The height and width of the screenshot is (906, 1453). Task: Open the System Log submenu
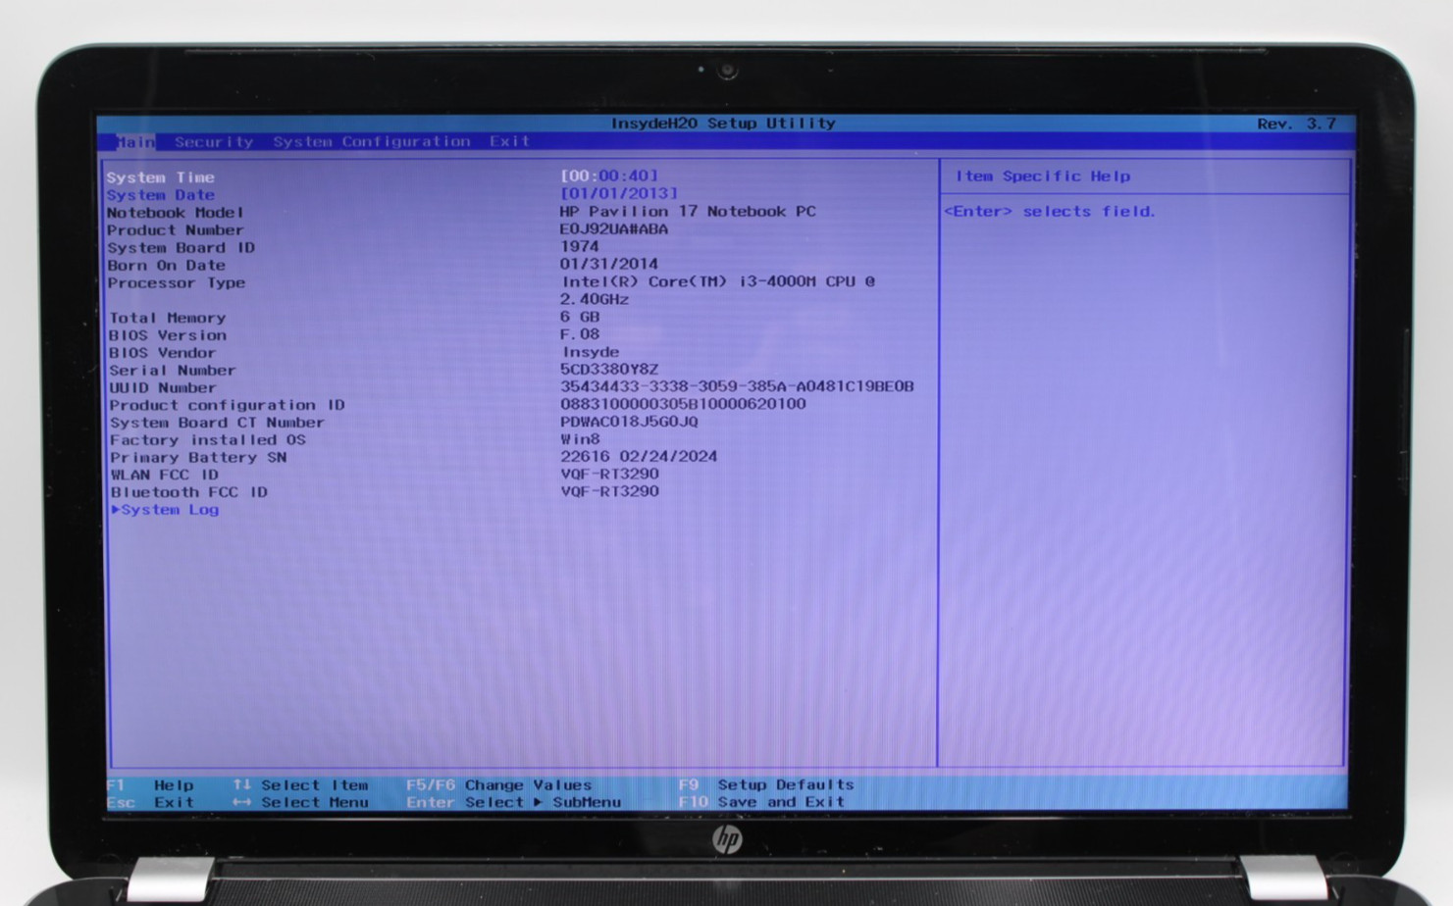[165, 510]
